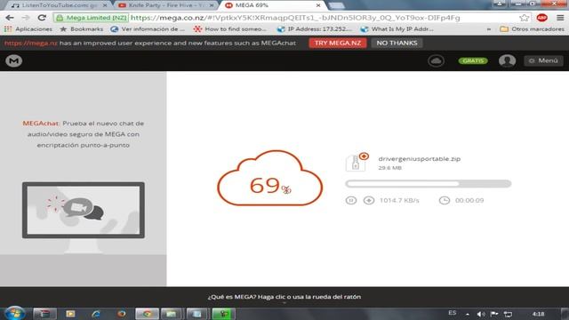Click ¿Qué es MEGA? bottom bar
Image resolution: width=569 pixels, height=320 pixels.
[284, 297]
